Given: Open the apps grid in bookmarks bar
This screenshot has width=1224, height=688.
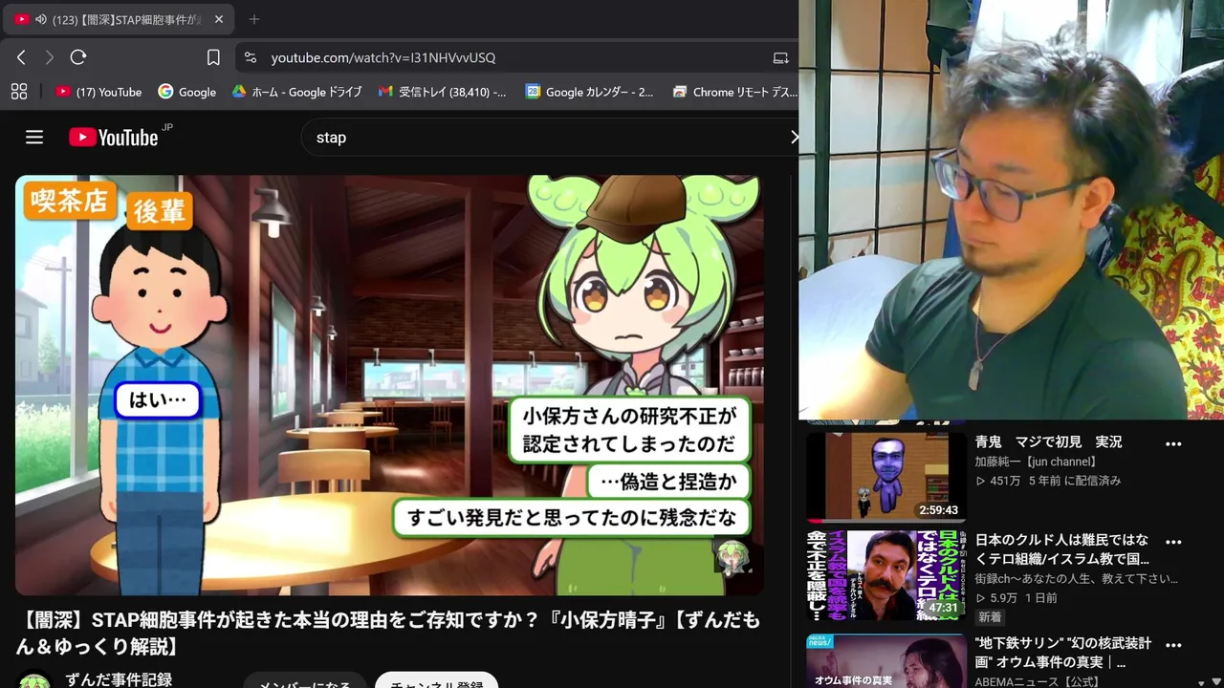Looking at the screenshot, I should pyautogui.click(x=18, y=92).
